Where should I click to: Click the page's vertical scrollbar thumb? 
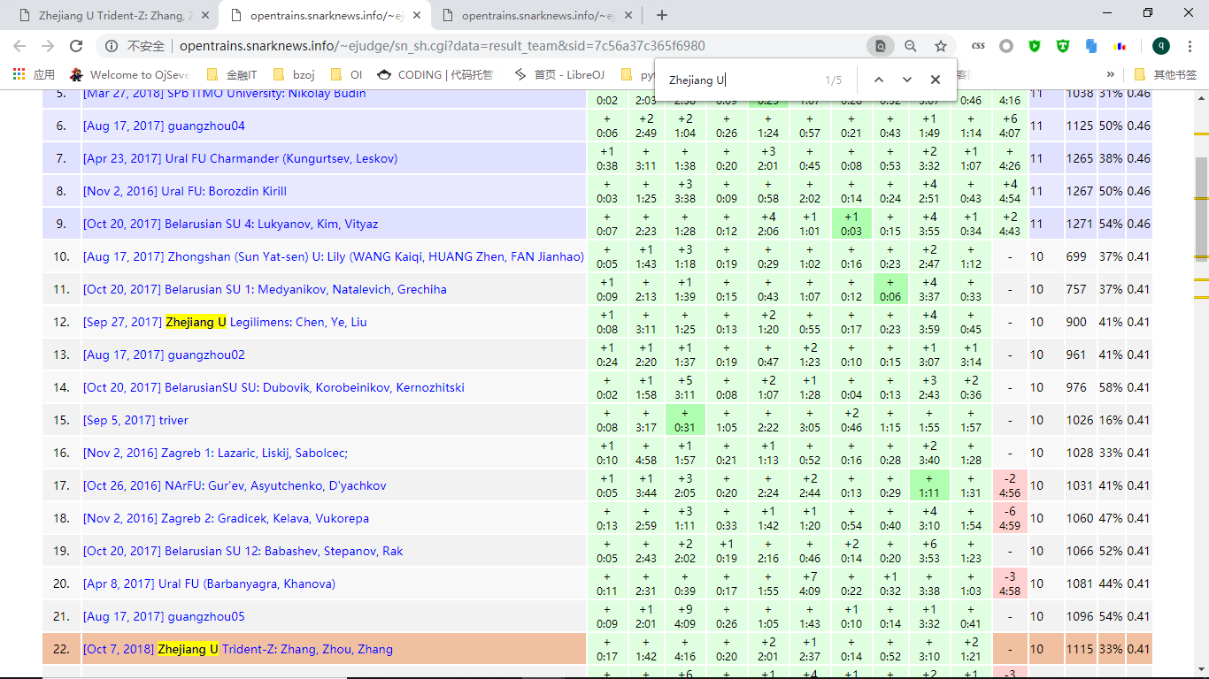click(1201, 190)
